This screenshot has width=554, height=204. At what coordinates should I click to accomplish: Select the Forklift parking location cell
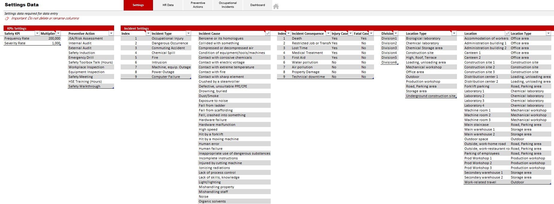coord(487,86)
